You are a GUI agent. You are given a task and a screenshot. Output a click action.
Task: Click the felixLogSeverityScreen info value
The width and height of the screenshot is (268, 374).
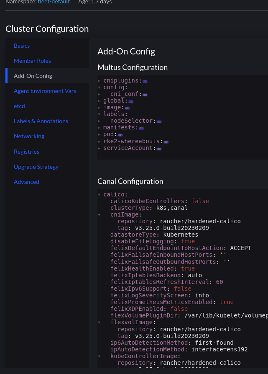(202, 295)
